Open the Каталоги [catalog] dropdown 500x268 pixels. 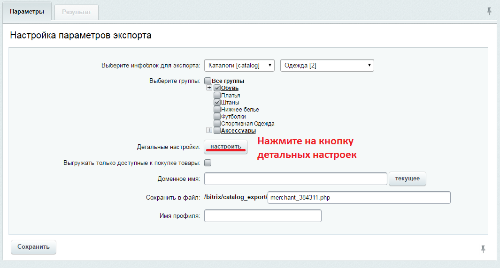239,66
